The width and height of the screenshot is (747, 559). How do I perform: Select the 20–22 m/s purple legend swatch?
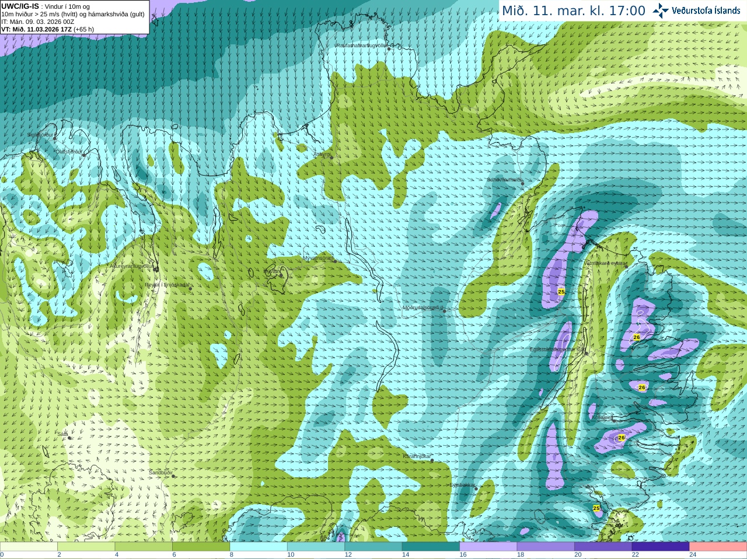tap(603, 547)
